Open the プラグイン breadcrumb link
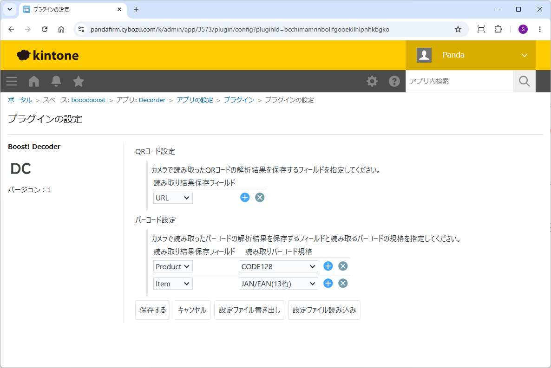The width and height of the screenshot is (551, 368). click(239, 100)
